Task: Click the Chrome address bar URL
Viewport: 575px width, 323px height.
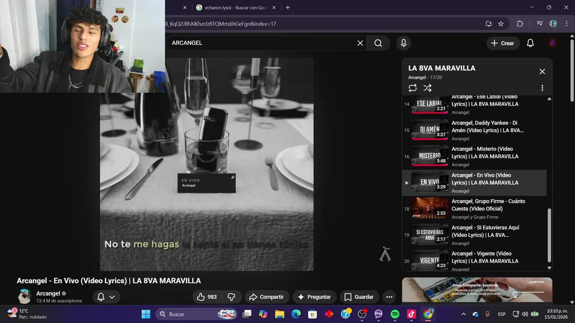Action: (x=220, y=24)
